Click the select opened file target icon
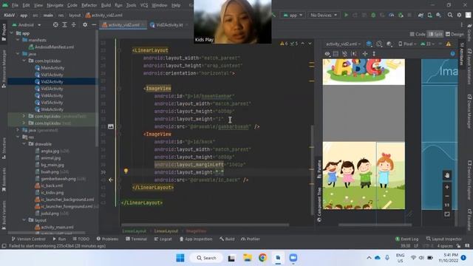This screenshot has height=266, width=473. 55,24
